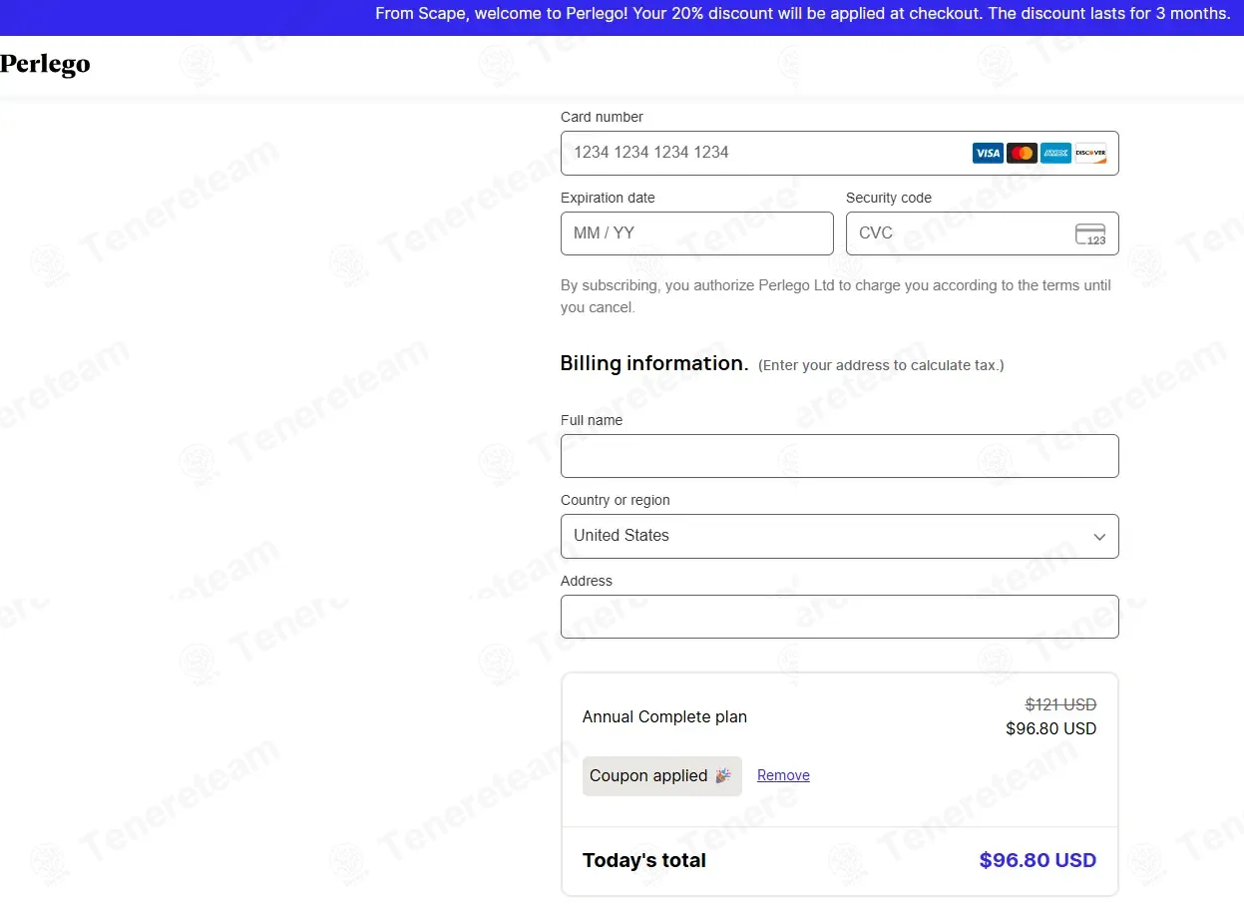Click the Coupon applied badge
This screenshot has width=1244, height=904.
click(661, 776)
